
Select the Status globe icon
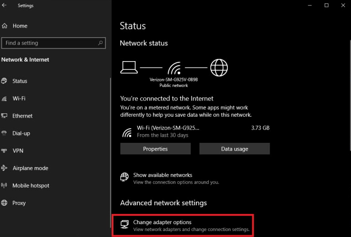[x=5, y=81]
